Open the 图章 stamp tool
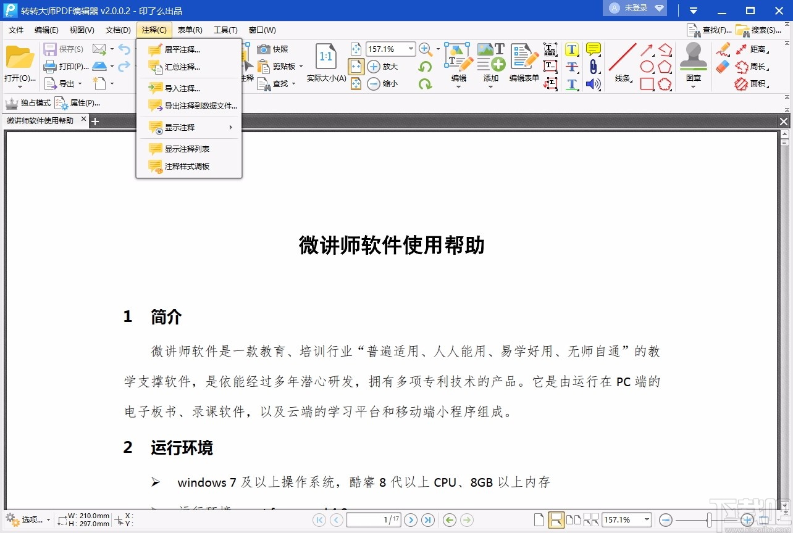This screenshot has width=793, height=533. coord(692,62)
